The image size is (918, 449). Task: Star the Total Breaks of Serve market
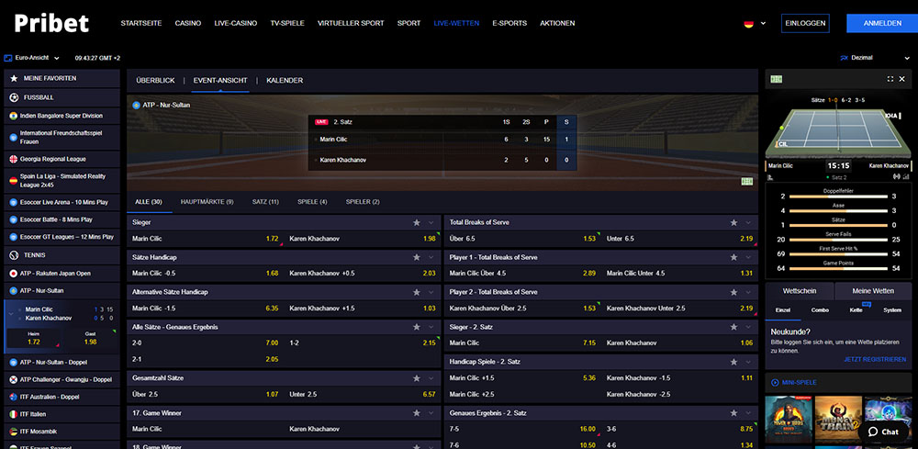(733, 222)
